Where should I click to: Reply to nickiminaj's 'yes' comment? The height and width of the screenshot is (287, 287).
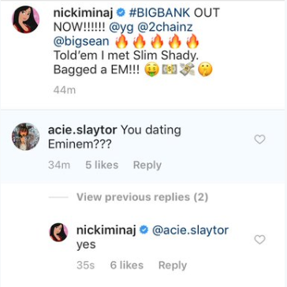pos(173,265)
